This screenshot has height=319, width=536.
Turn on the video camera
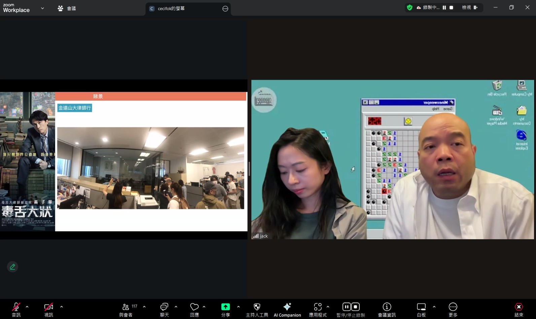(x=48, y=309)
